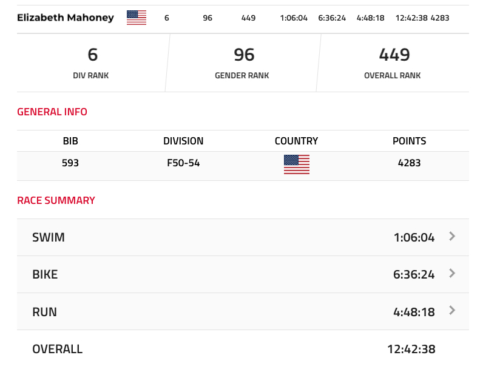Viewport: 483px width, 369px height.
Task: Click the POINTS column header
Action: click(x=409, y=141)
